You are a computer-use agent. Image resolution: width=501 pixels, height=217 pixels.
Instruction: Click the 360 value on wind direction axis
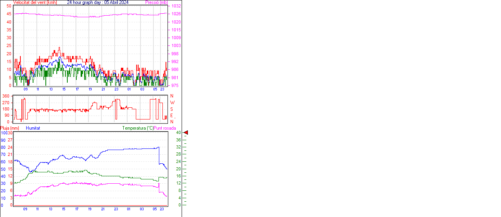tap(6, 96)
